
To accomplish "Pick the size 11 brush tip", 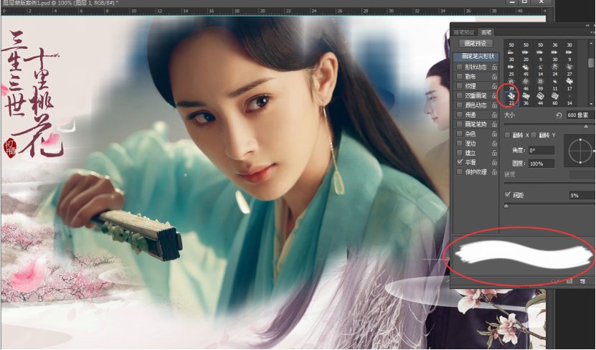I will point(555,85).
